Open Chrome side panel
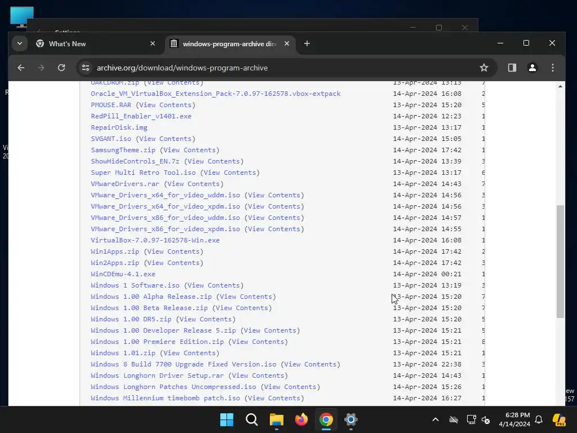 (512, 68)
